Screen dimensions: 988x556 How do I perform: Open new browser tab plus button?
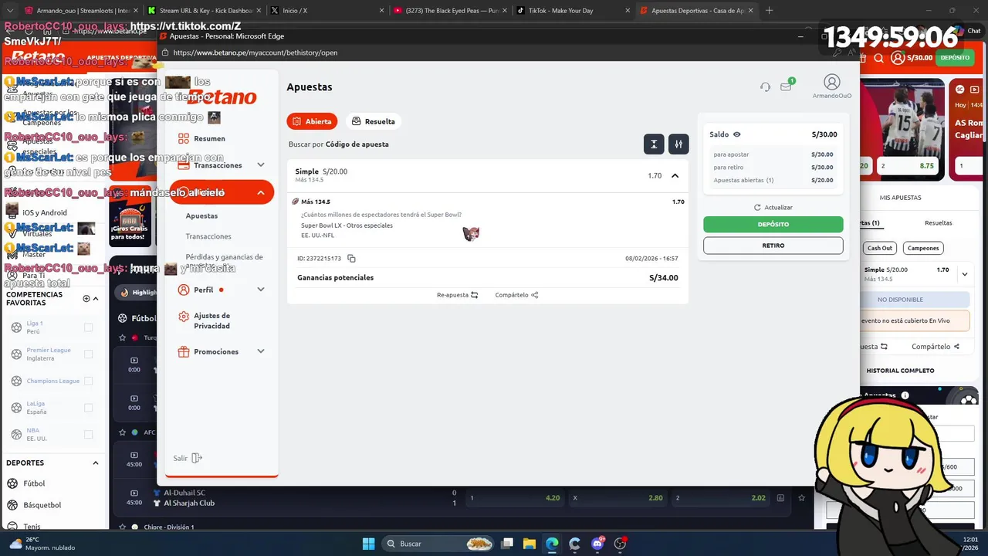point(769,11)
